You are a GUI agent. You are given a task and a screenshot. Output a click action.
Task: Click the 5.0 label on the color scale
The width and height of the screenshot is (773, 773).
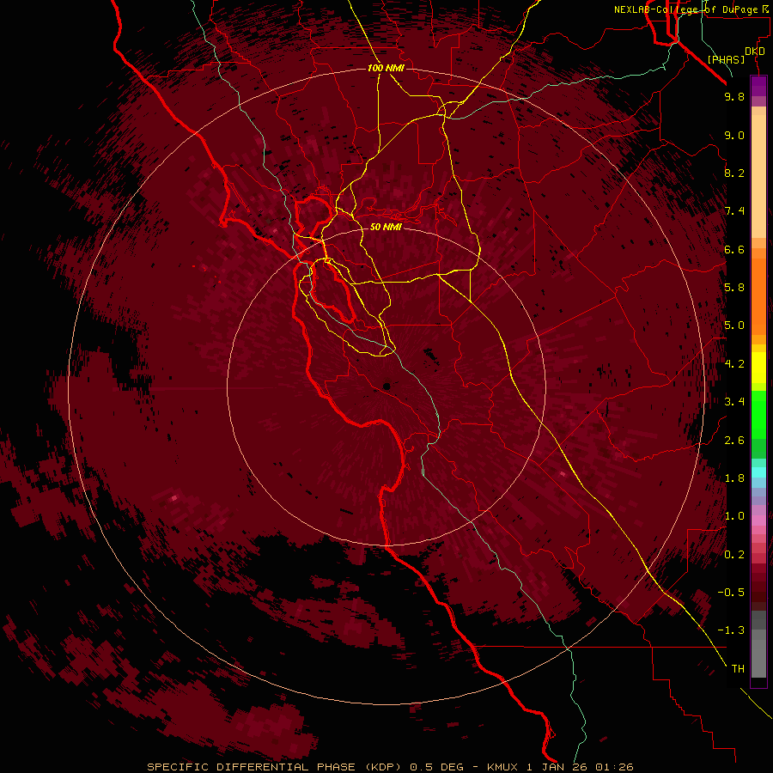click(734, 326)
